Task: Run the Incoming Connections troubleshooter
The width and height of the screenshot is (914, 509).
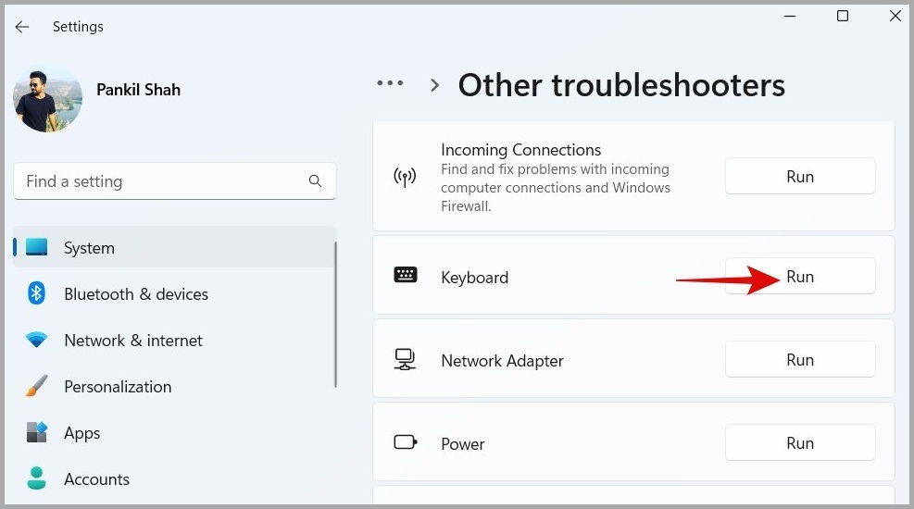Action: [x=800, y=177]
